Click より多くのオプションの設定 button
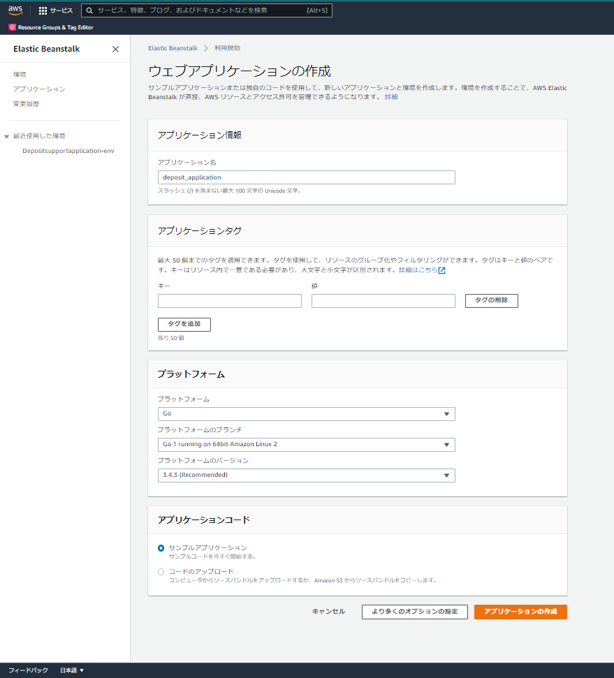 414,612
